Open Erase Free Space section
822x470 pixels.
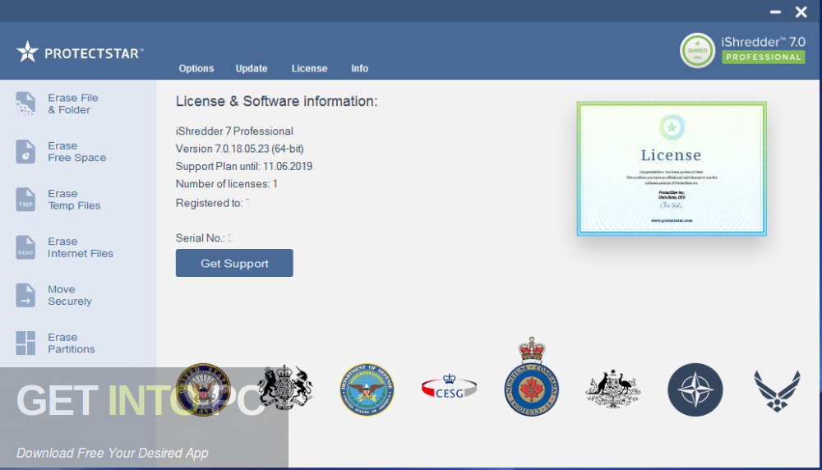[77, 151]
